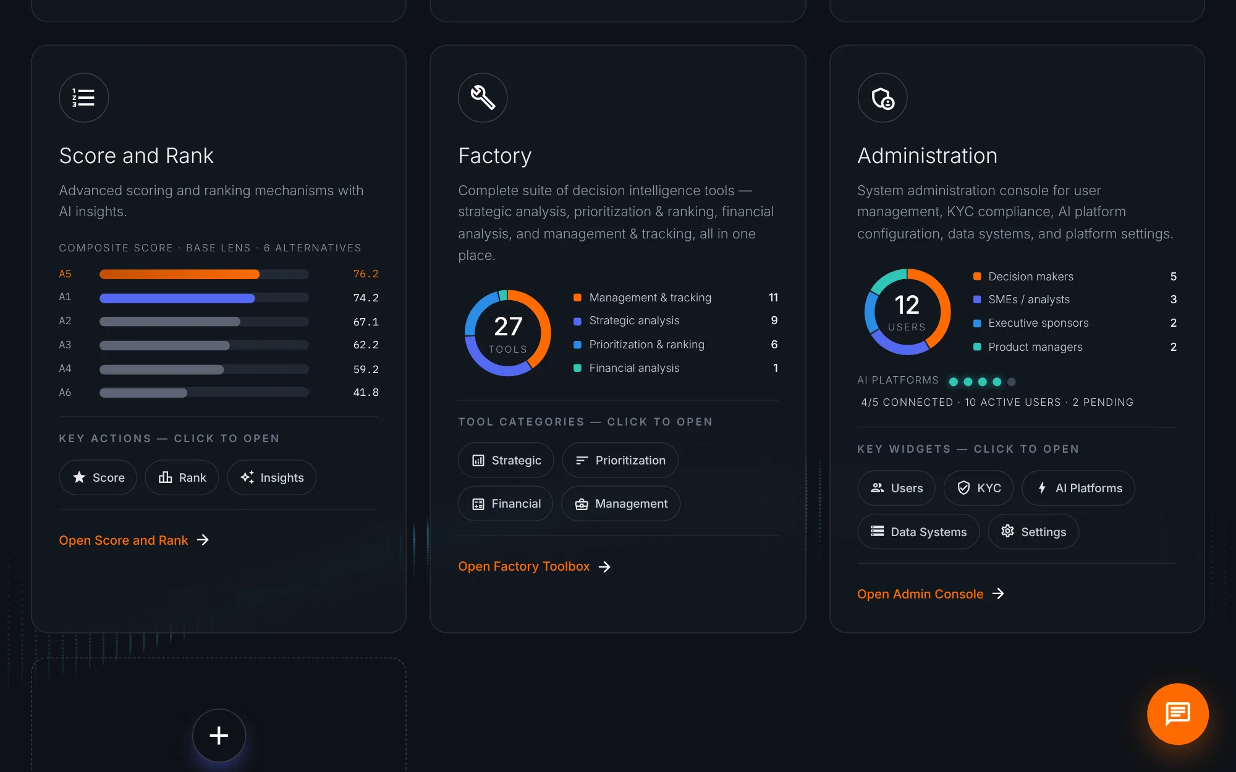Follow the Open Factory Toolbox link
The height and width of the screenshot is (772, 1236).
(x=524, y=566)
